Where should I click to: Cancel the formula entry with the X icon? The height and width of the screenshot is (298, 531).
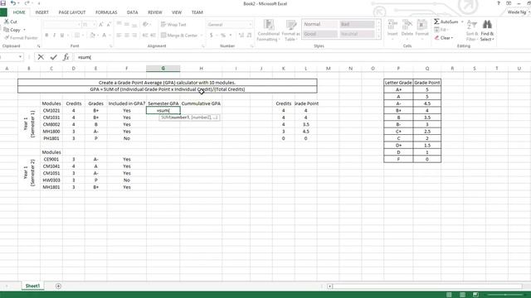click(x=41, y=57)
